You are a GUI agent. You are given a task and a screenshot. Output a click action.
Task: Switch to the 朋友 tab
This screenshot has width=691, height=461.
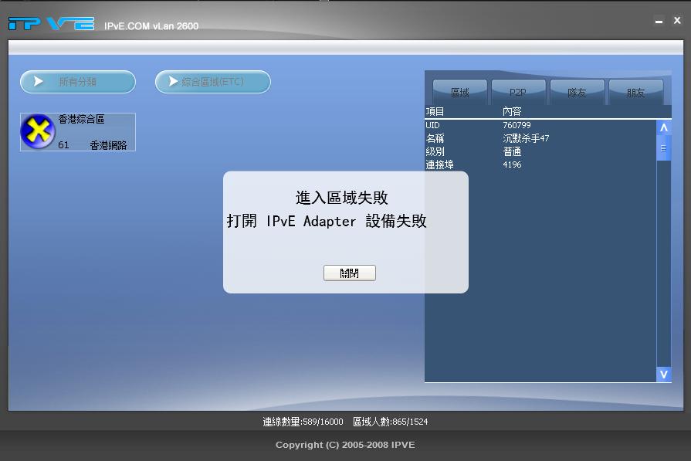click(x=635, y=92)
